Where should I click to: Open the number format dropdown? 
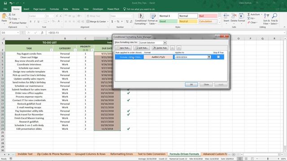(x=131, y=16)
